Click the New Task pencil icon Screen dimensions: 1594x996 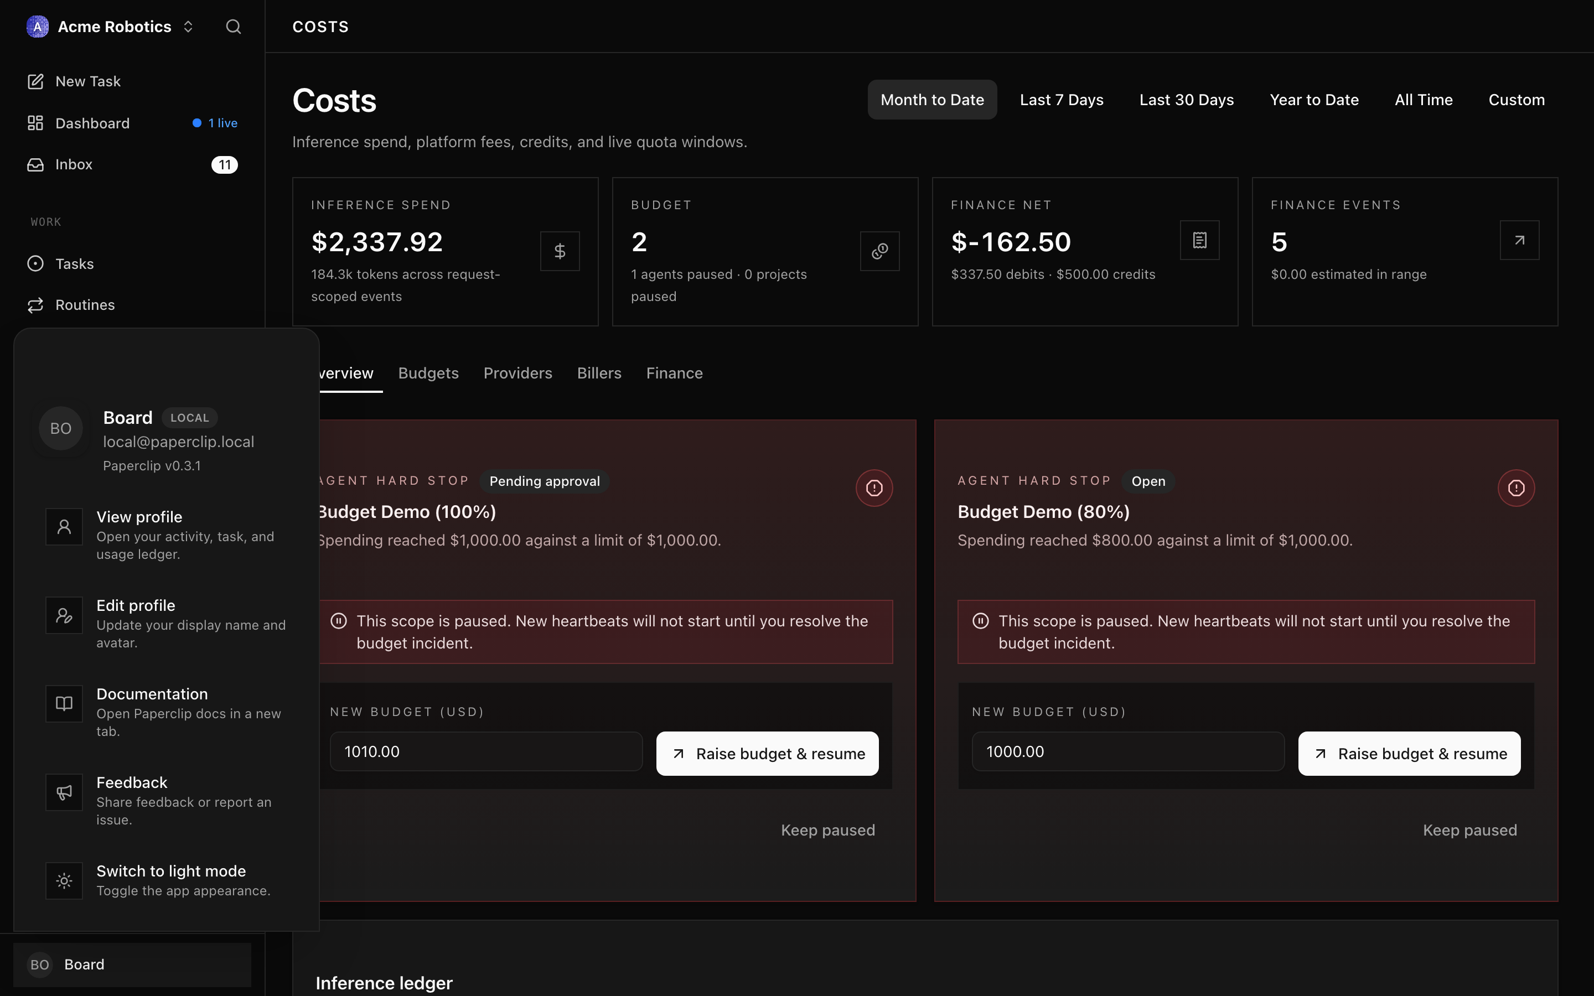(x=35, y=81)
